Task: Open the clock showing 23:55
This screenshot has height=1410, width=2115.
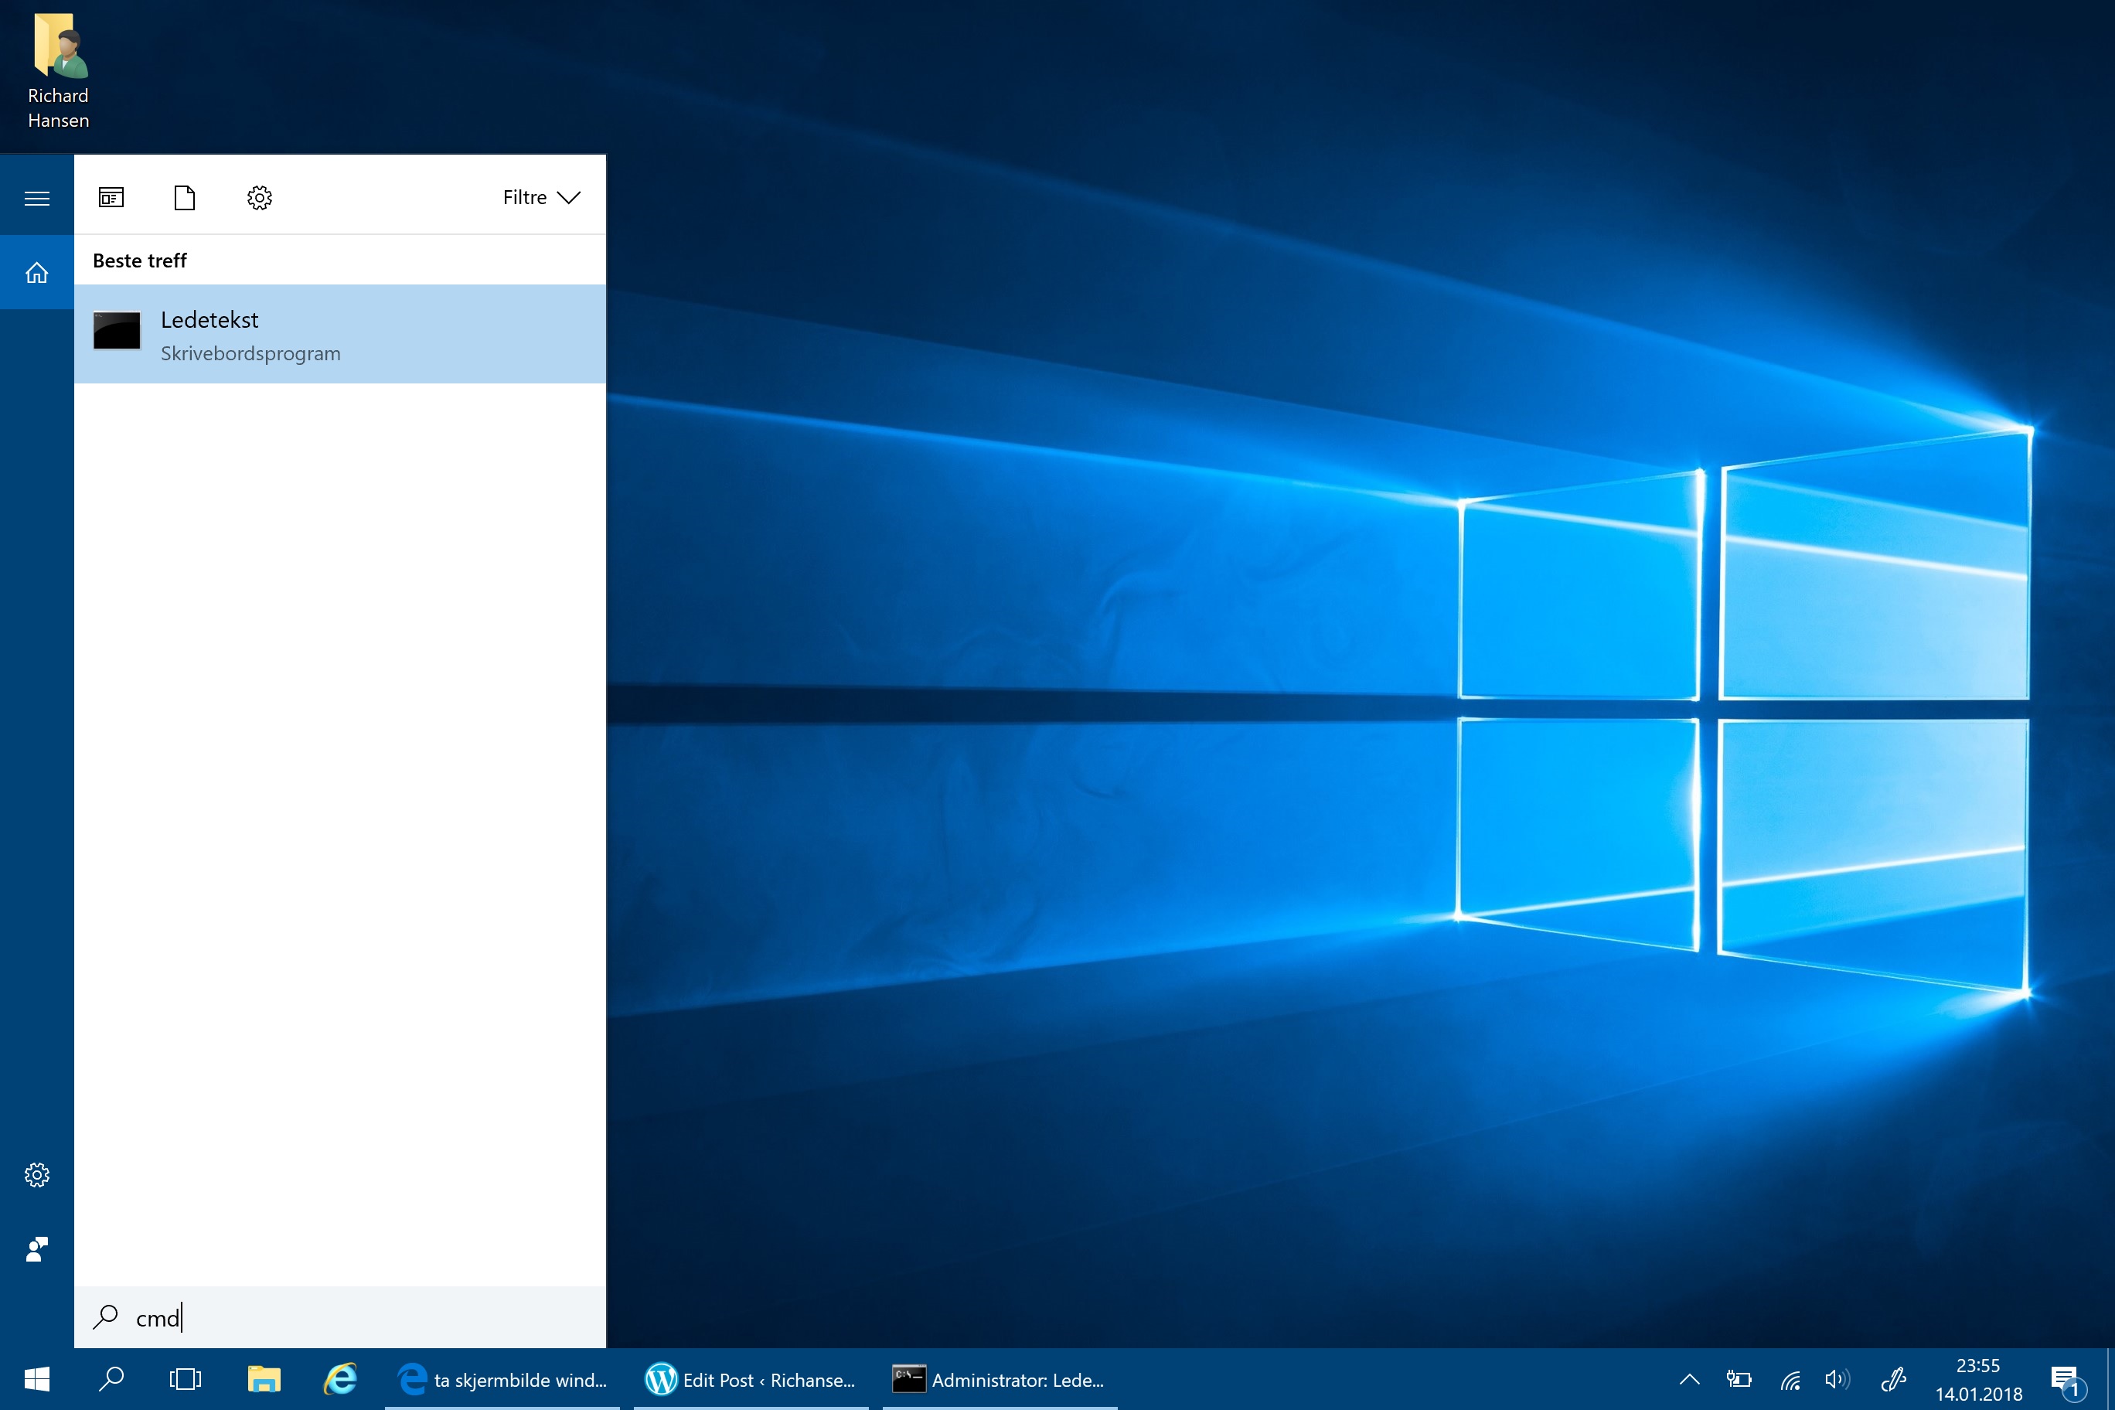Action: pyautogui.click(x=1978, y=1379)
